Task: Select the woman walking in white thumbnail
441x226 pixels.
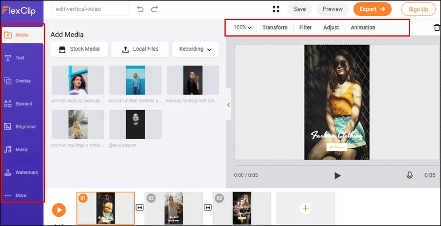Action: [x=78, y=124]
